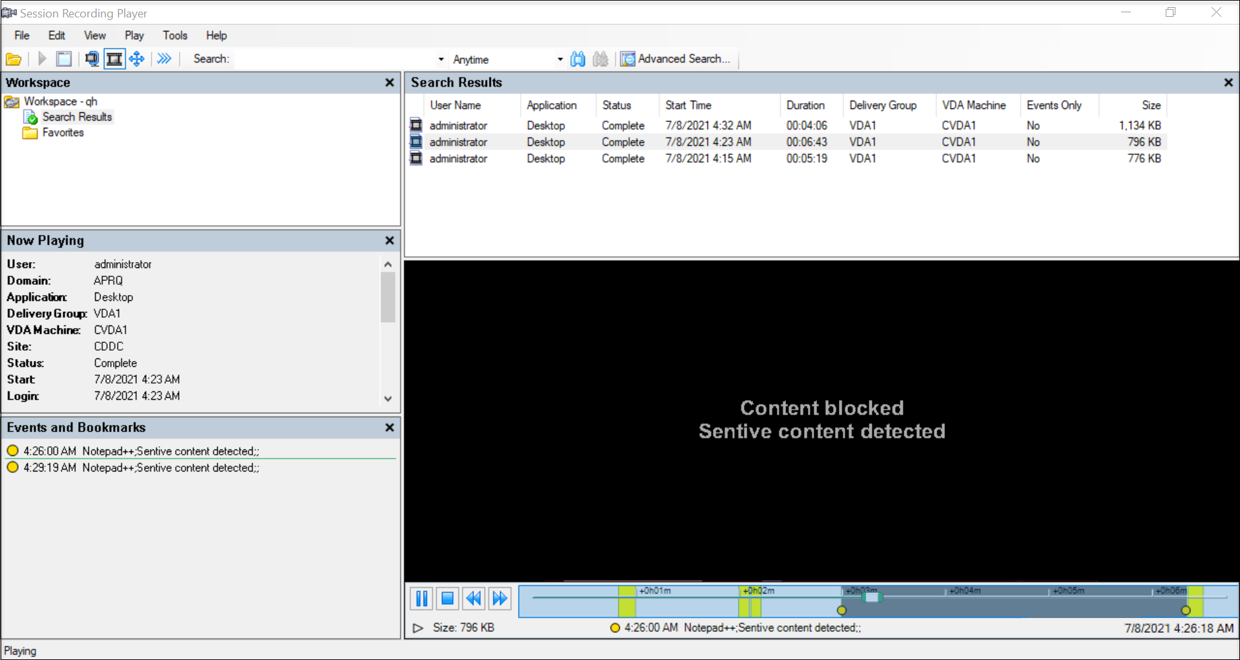Rewind the session recording
The height and width of the screenshot is (660, 1240).
(473, 599)
